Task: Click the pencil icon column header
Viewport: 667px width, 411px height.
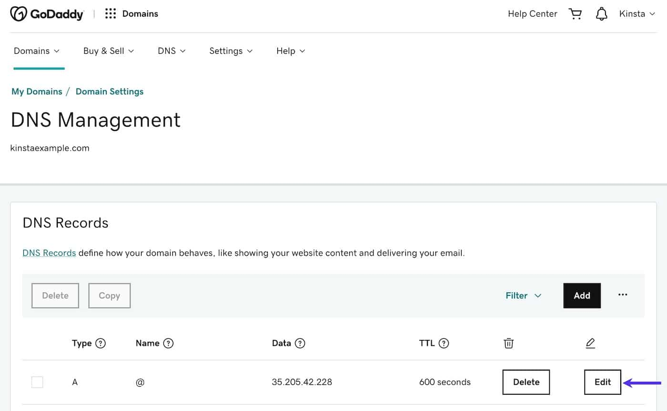Action: 590,342
